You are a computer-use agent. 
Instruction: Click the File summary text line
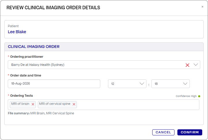pyautogui.click(x=41, y=113)
